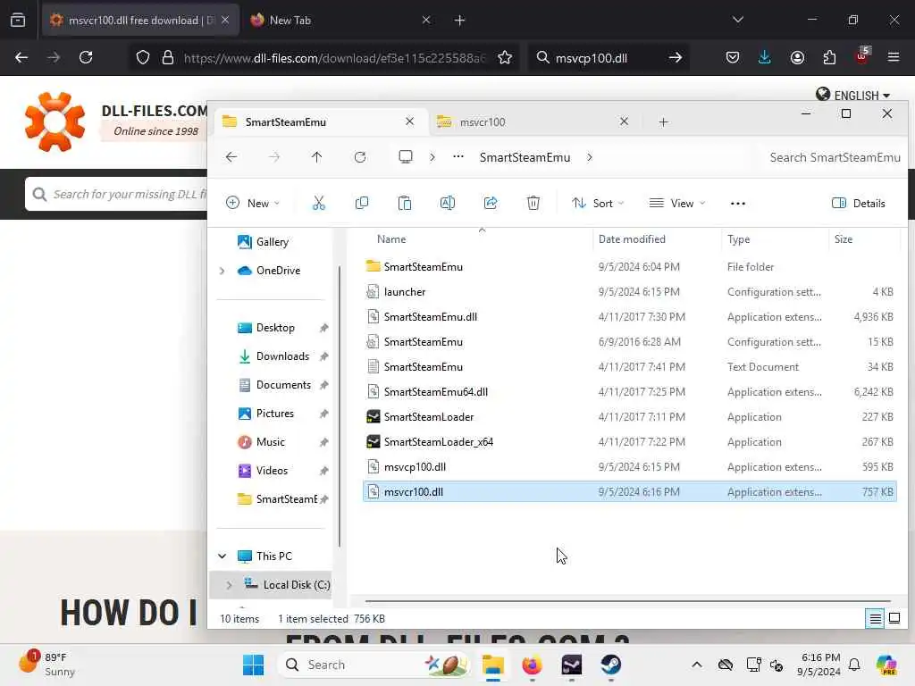Screen dimensions: 915x686
Task: Open Steam from the taskbar
Action: pyautogui.click(x=611, y=665)
